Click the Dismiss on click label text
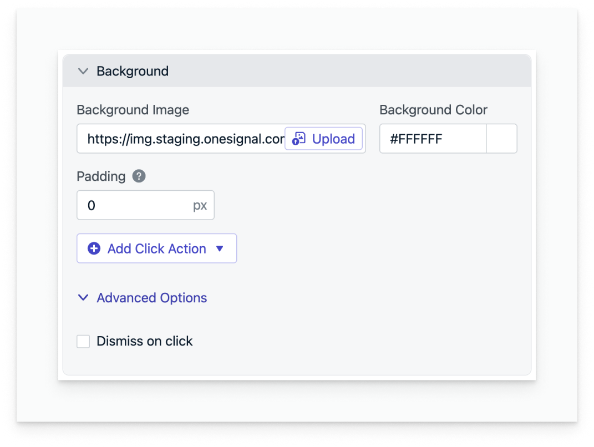594x447 pixels. point(145,341)
